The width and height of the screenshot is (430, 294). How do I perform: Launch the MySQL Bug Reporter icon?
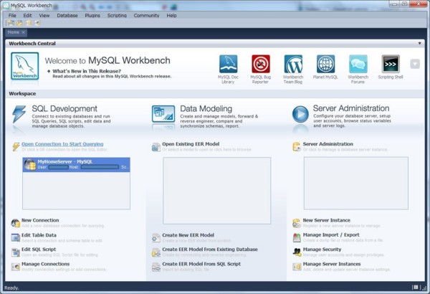[261, 64]
